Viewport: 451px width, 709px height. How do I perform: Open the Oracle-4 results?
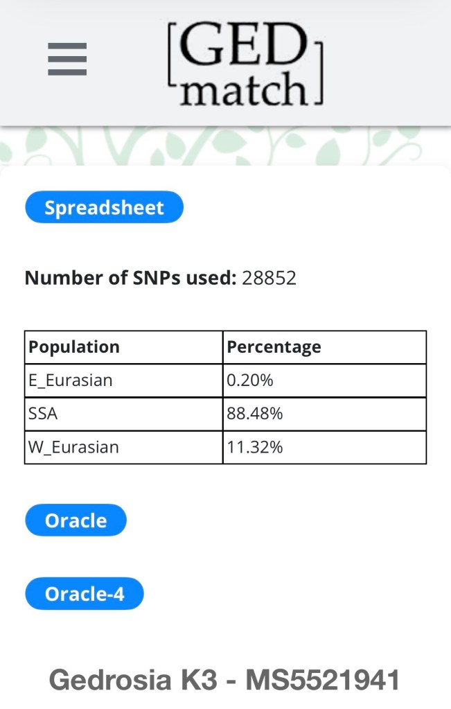(x=84, y=594)
